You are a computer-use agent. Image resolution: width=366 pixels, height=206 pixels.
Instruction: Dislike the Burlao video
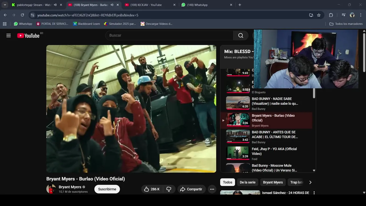(x=169, y=189)
